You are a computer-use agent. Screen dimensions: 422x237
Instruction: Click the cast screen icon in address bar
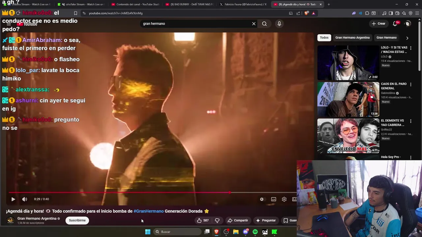[x=291, y=13]
